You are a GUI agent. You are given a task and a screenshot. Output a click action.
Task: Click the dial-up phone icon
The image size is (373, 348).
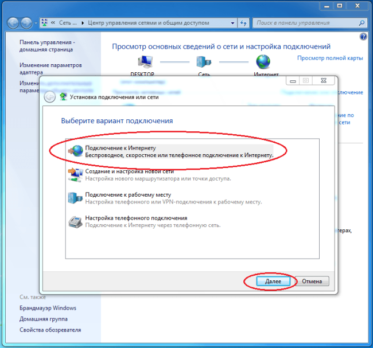pyautogui.click(x=75, y=222)
